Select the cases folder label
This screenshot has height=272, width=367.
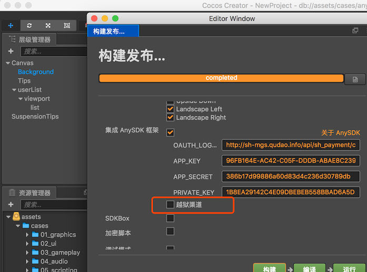pyautogui.click(x=39, y=226)
